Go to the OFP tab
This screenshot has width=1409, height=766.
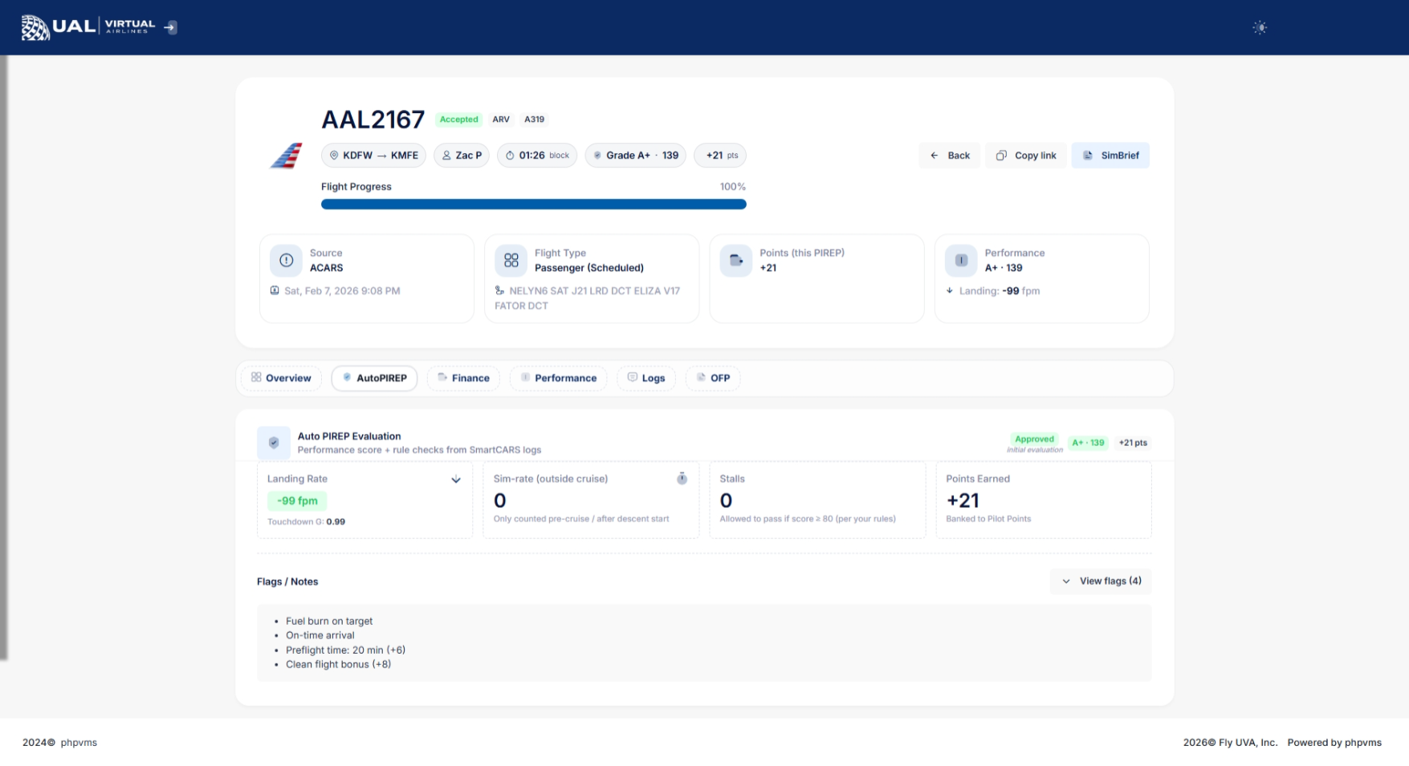coord(712,379)
